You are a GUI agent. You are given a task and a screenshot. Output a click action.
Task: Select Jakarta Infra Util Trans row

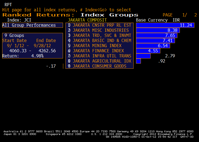coord(102,56)
